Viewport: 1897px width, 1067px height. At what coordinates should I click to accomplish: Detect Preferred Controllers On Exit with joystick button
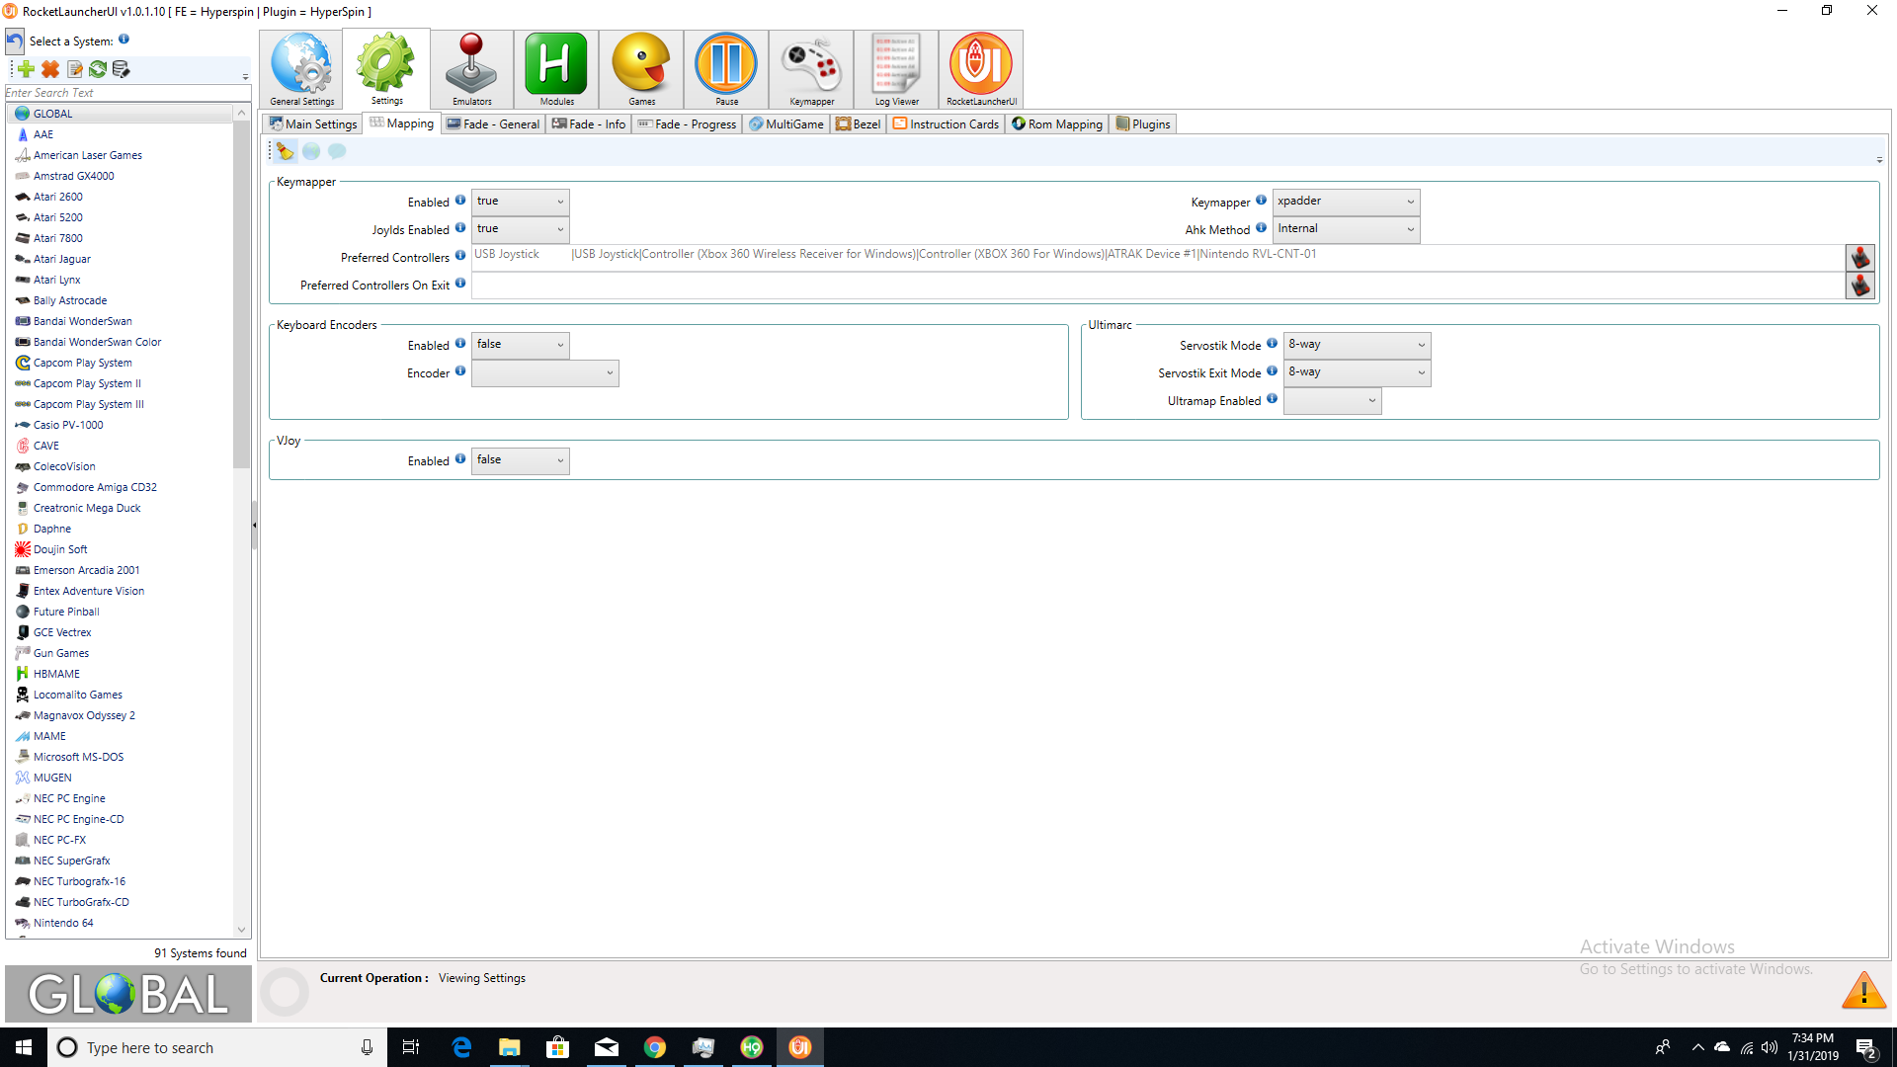click(1860, 286)
